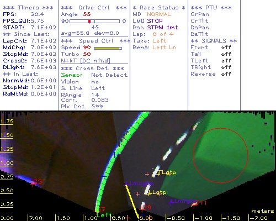Click the 1.00 vertical axis tick label
The image size is (276, 221).
pyautogui.click(x=7, y=163)
